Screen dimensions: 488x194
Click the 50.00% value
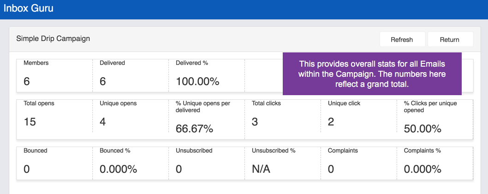pos(423,129)
